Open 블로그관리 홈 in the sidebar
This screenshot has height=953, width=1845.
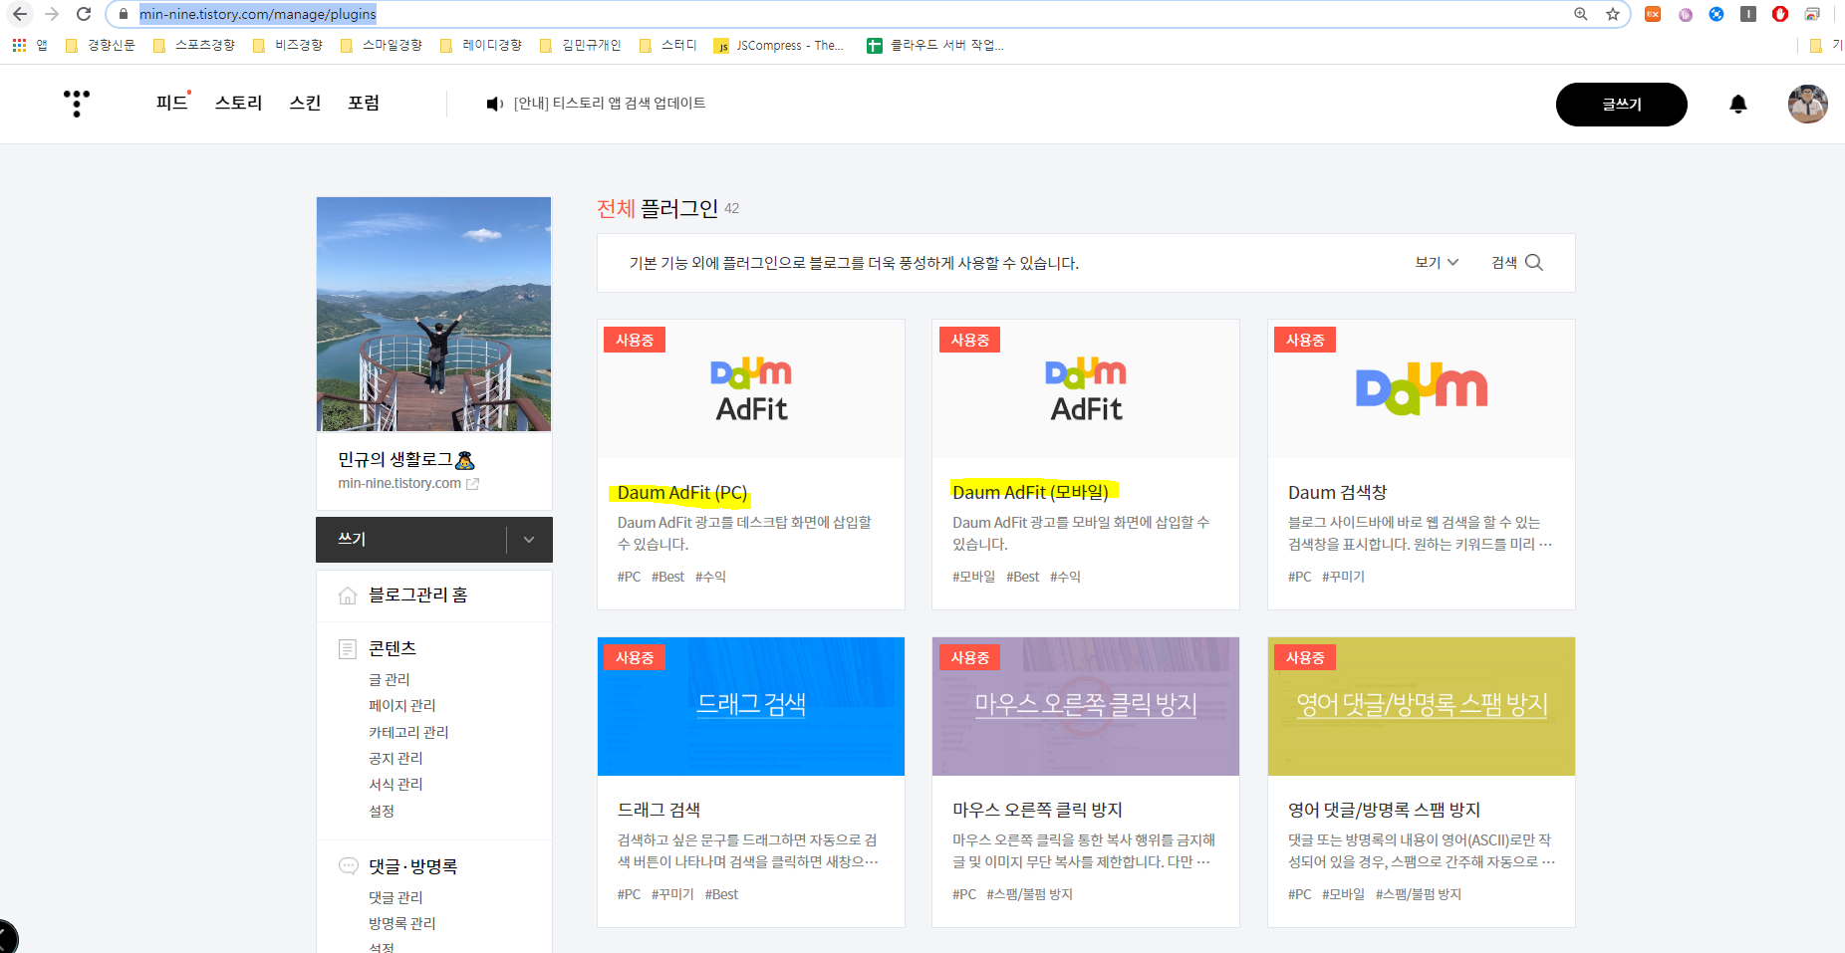pyautogui.click(x=418, y=596)
